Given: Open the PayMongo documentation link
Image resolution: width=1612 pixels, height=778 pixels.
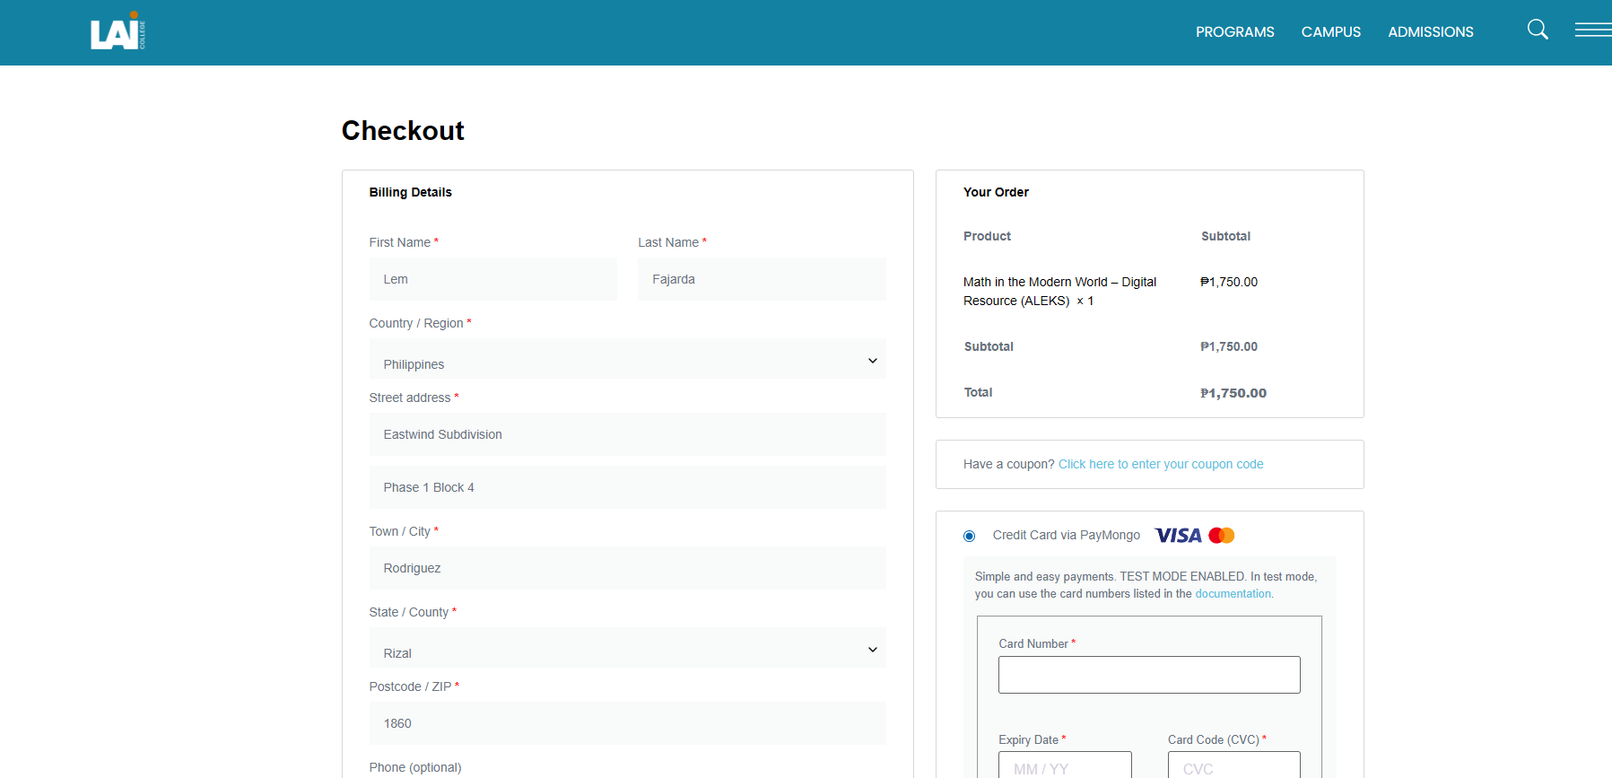Looking at the screenshot, I should (1233, 594).
